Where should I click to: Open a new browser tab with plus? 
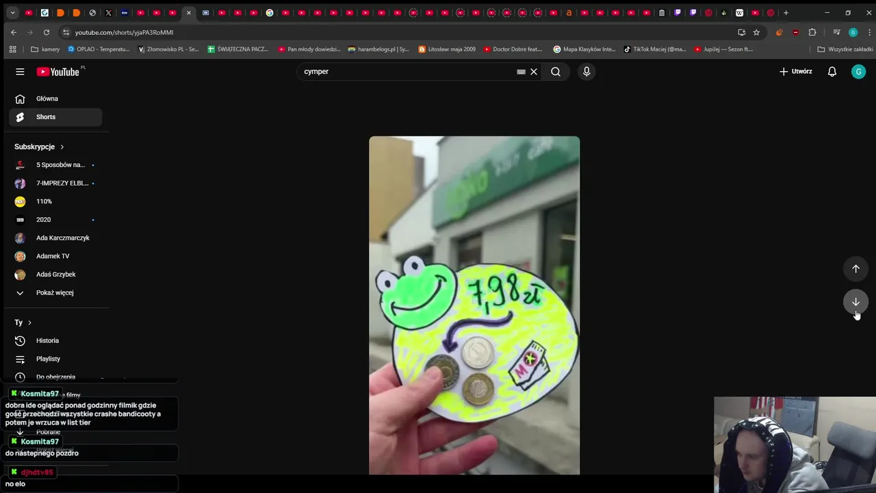pos(786,12)
